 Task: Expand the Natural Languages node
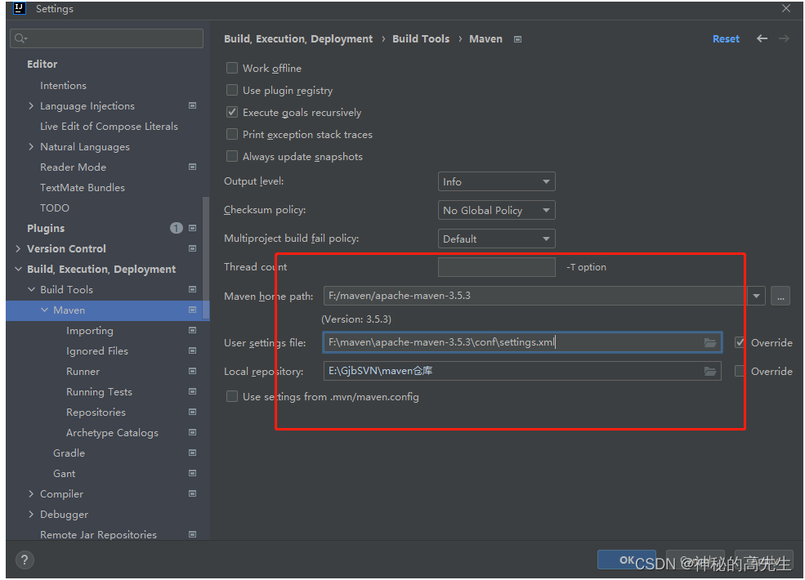(x=31, y=147)
